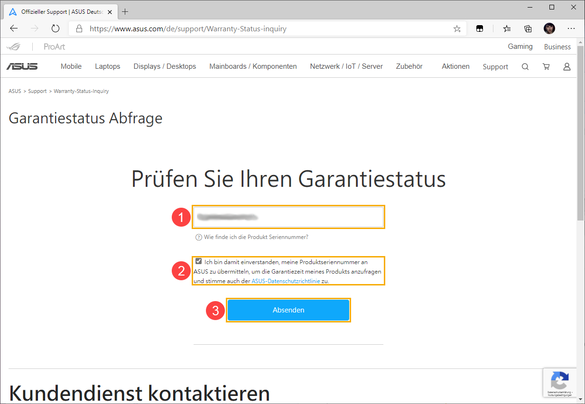The width and height of the screenshot is (585, 404).
Task: Open the Displays / Desktops menu
Action: click(165, 66)
